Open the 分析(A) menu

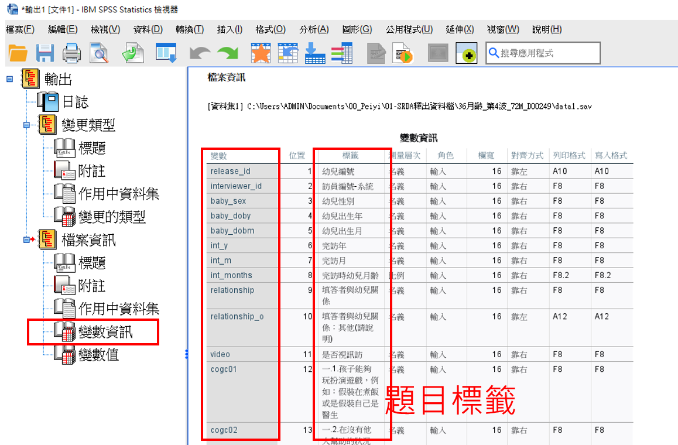point(314,29)
